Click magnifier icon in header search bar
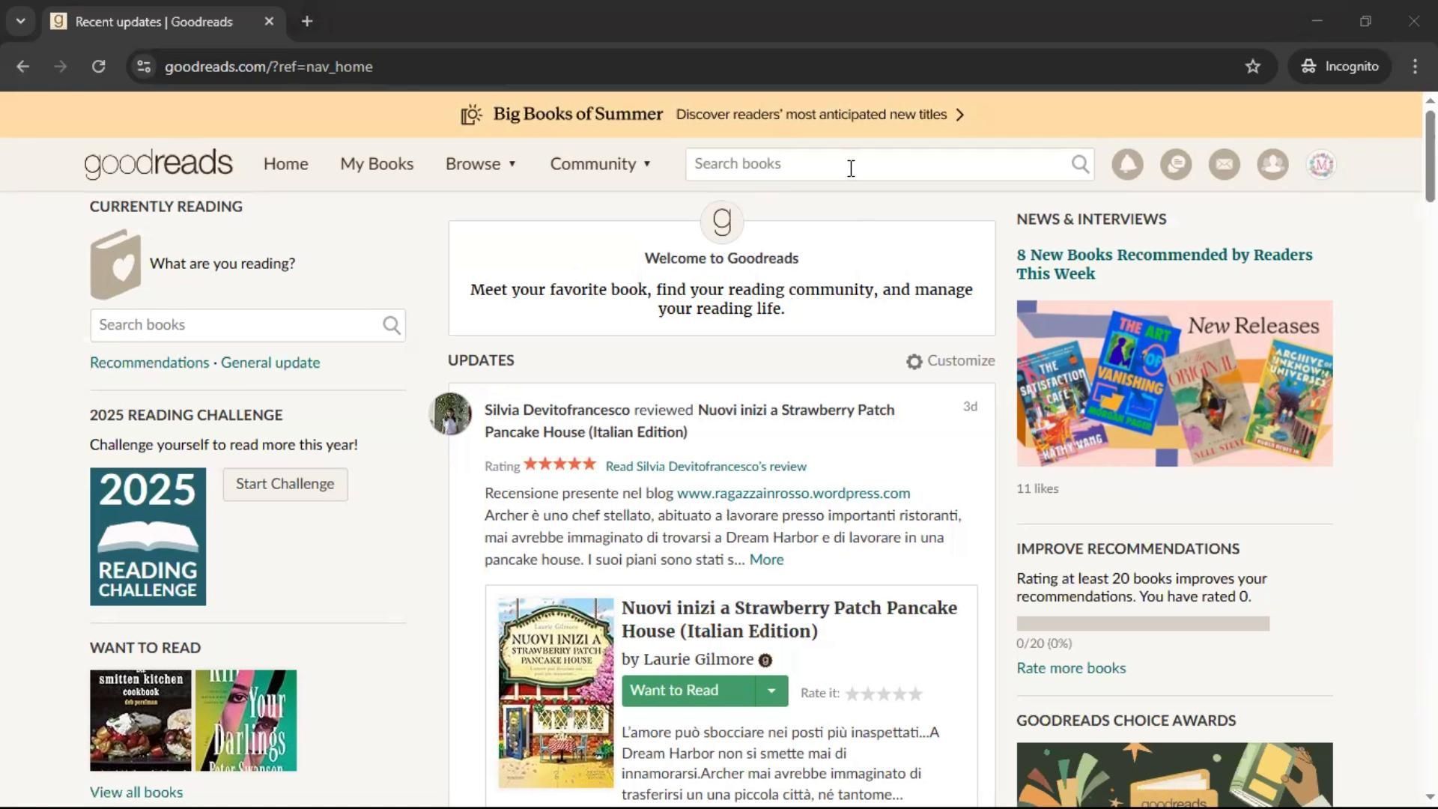This screenshot has width=1438, height=809. [1079, 164]
